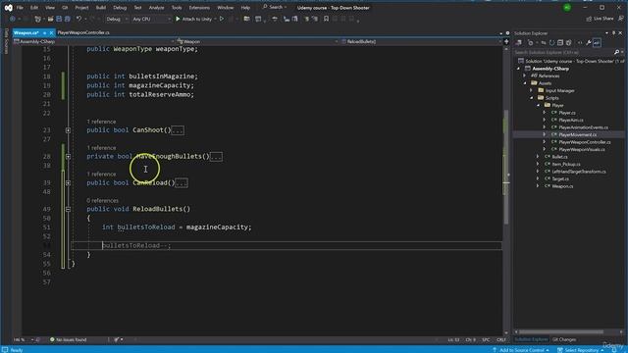Screen dimensions: 628x353
Task: Expand the collapsed HaveEnoughBullets() method
Action: (68, 157)
